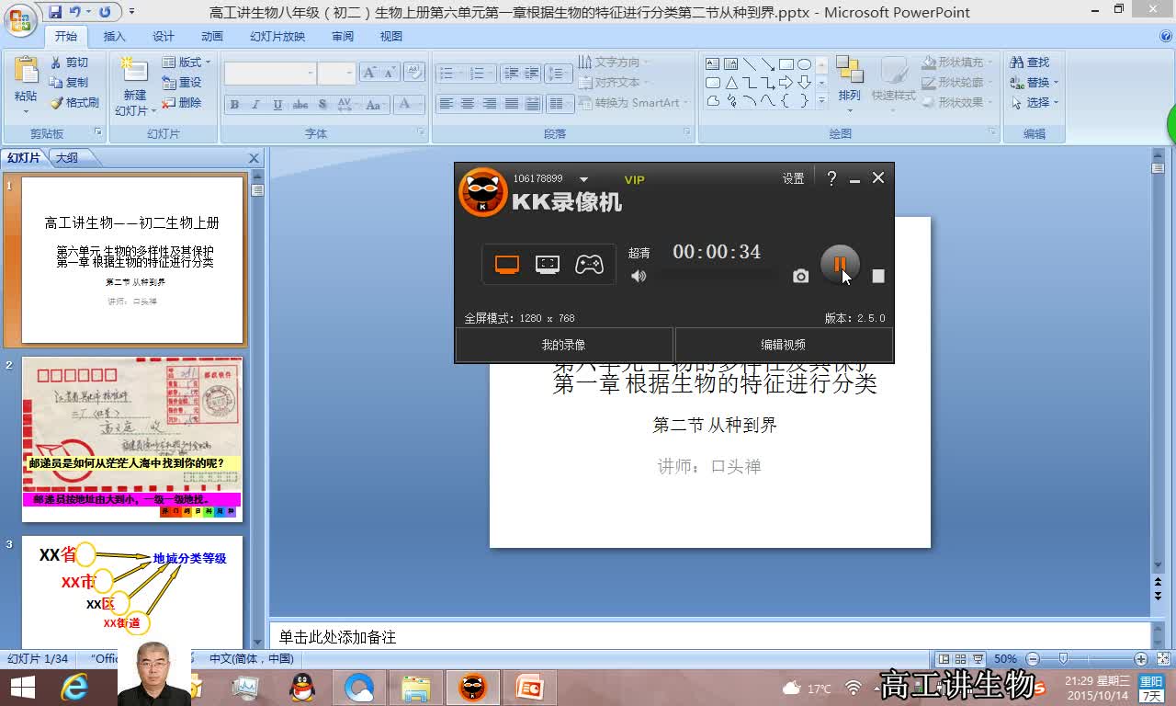Pause recording in KK录像机

tap(839, 264)
